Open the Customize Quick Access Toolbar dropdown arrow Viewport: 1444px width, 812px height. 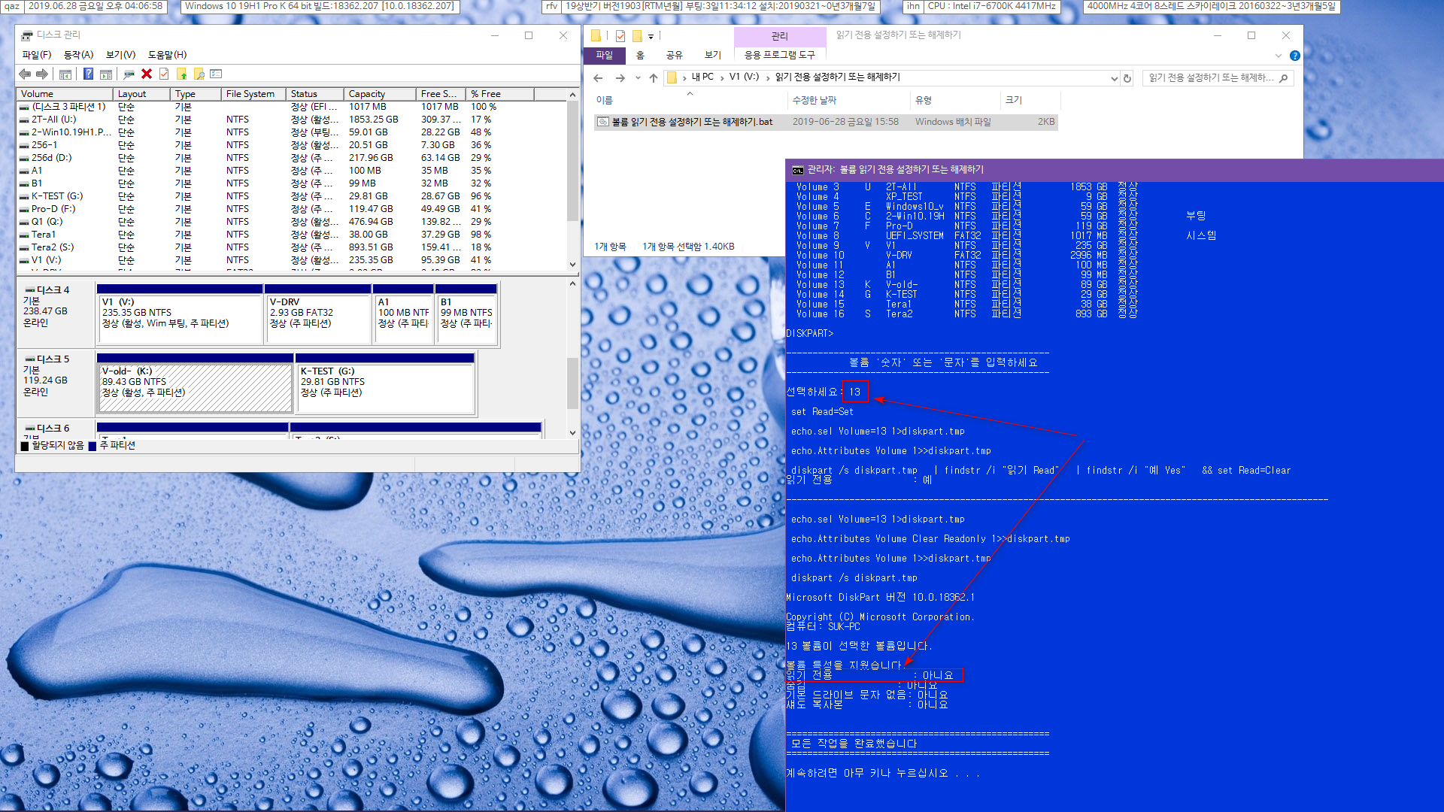651,36
